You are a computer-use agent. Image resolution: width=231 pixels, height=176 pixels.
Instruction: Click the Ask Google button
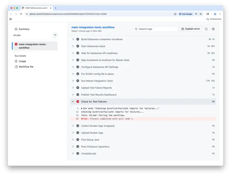185,14
